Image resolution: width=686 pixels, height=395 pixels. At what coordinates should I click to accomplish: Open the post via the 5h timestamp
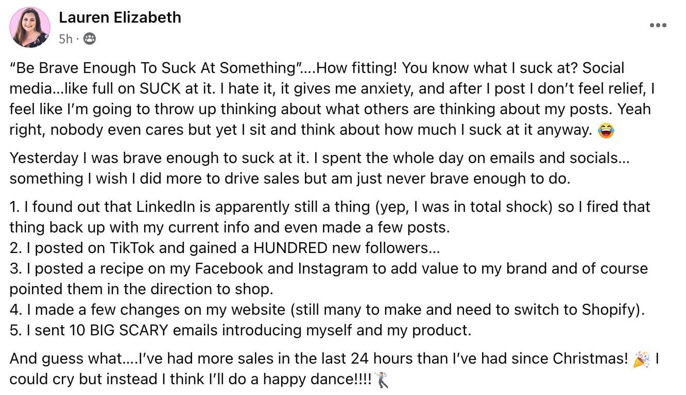(x=66, y=39)
